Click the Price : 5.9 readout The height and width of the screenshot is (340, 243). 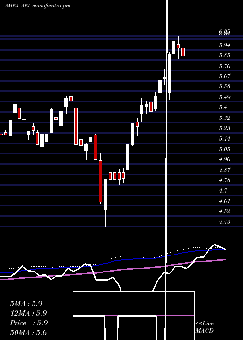coord(29,323)
